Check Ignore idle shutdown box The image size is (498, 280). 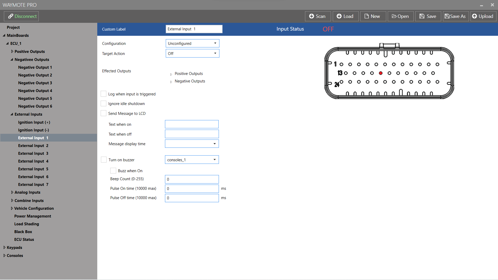click(103, 104)
